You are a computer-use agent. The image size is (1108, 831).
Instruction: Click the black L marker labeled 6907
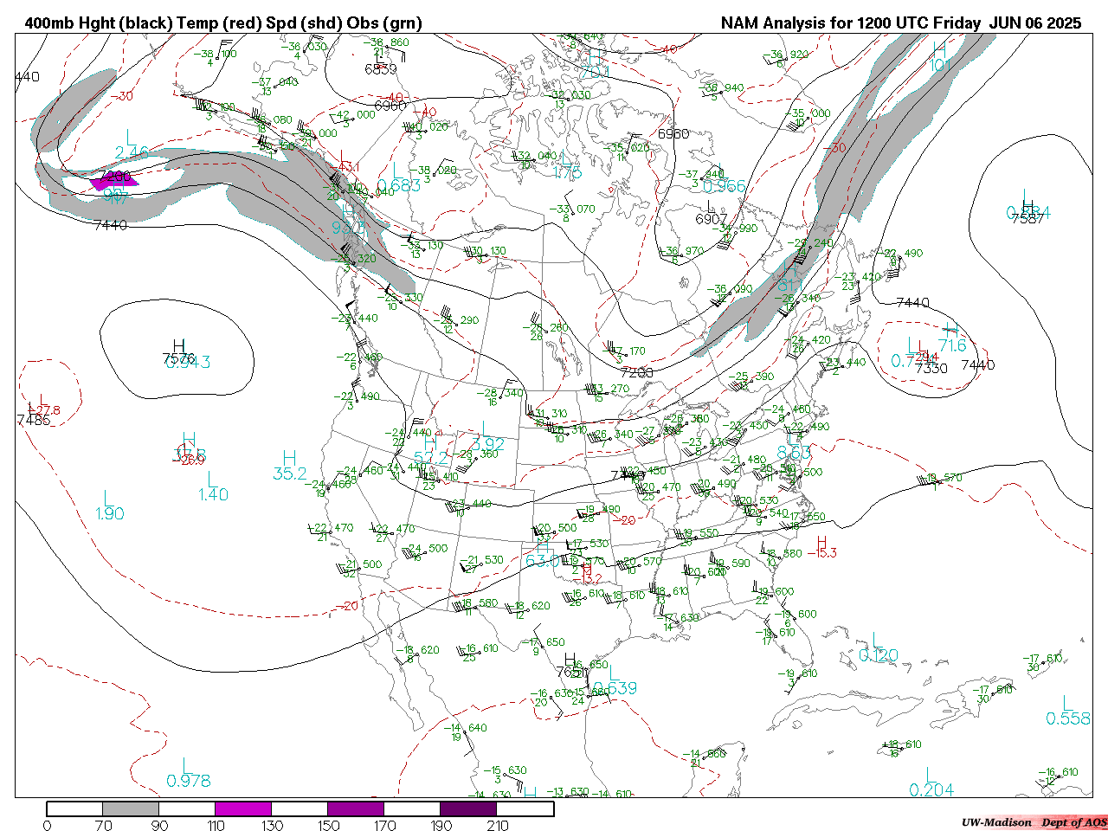[x=711, y=207]
